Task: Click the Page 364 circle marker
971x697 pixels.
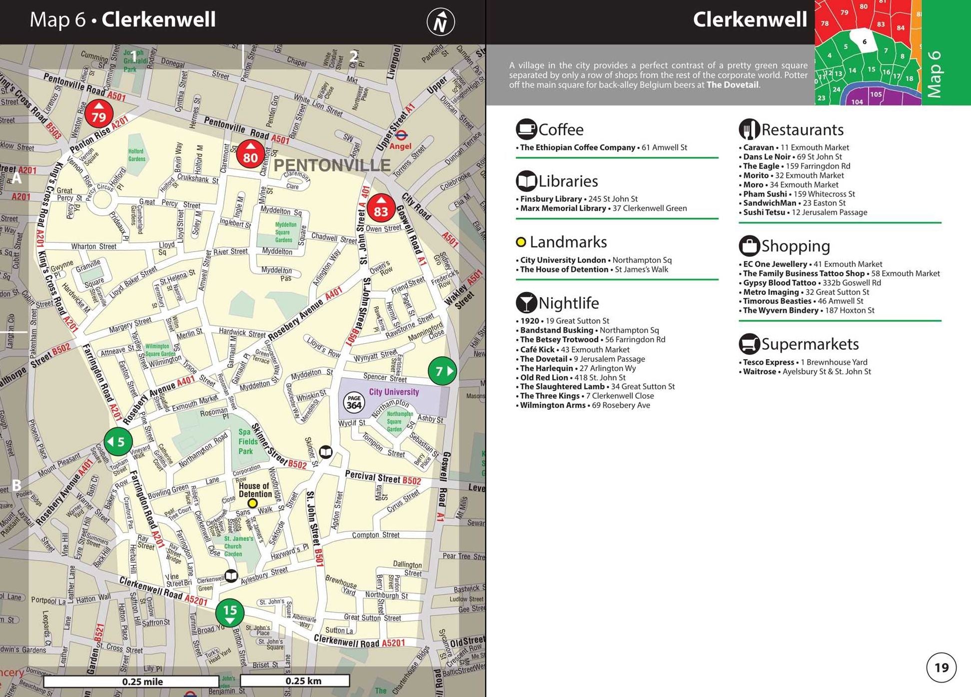Action: [354, 402]
